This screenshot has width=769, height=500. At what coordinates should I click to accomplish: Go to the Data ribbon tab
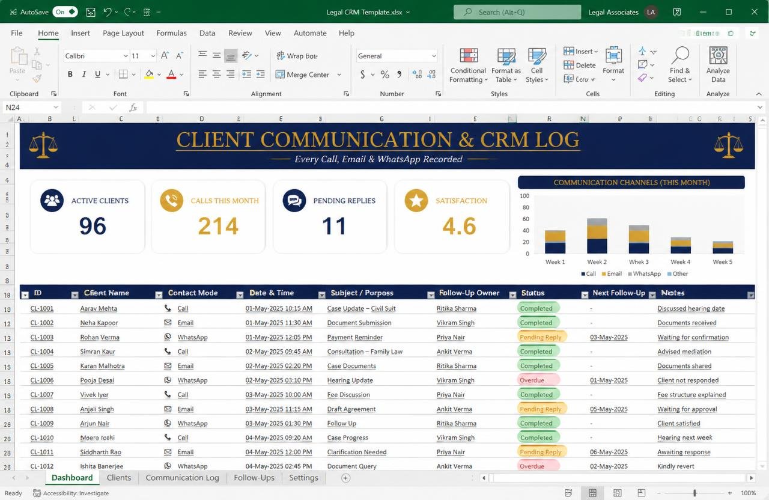coord(207,33)
